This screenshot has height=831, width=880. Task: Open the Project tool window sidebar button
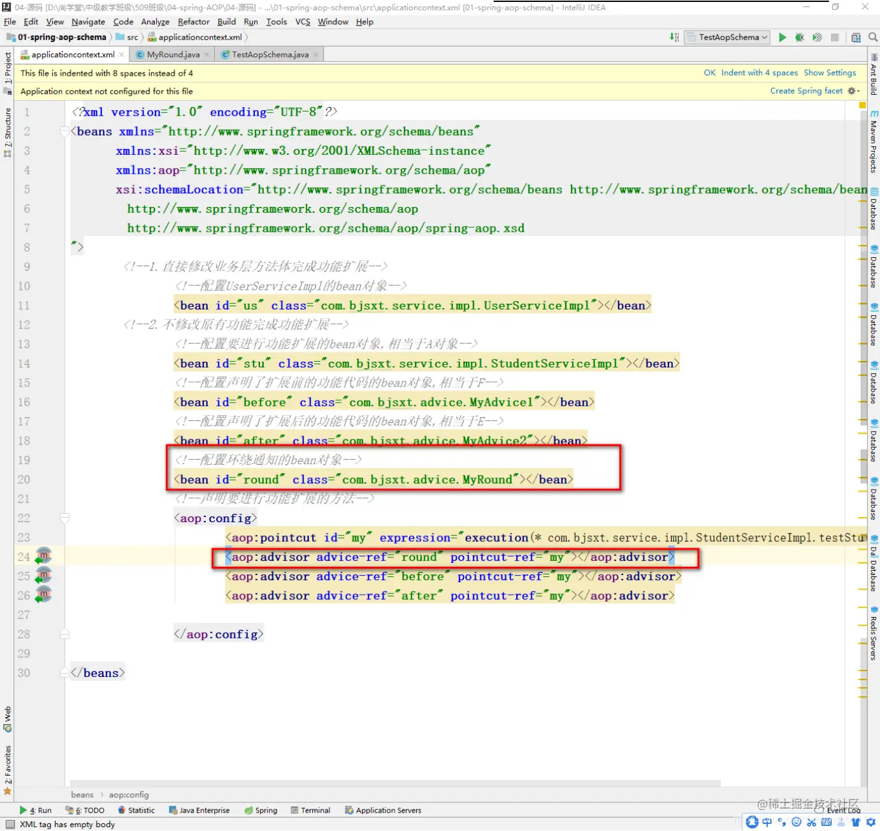(8, 72)
